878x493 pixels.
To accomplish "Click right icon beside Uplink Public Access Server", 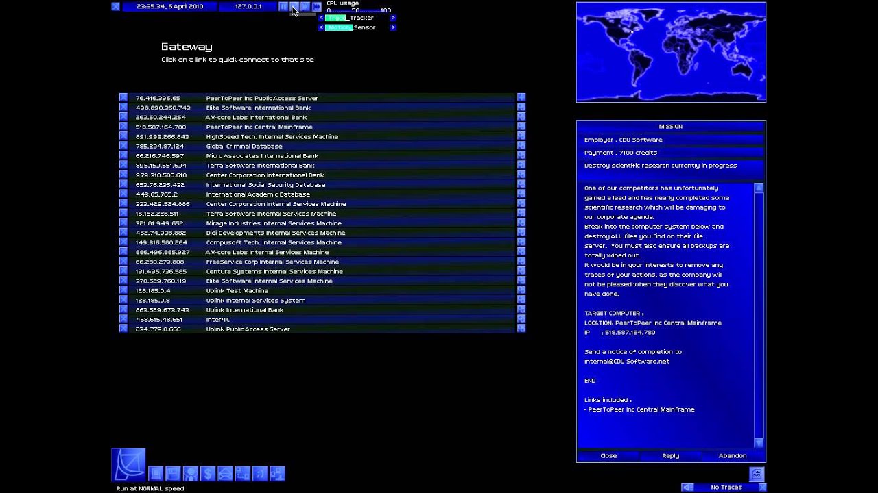I will click(x=521, y=329).
